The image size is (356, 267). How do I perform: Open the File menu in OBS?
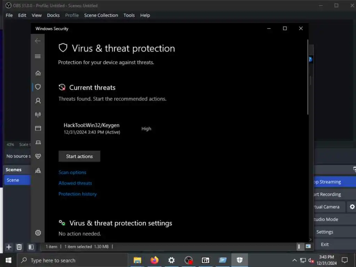pos(9,15)
